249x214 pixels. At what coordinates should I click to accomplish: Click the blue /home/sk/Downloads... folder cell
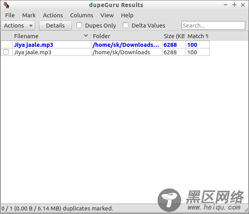click(126, 45)
